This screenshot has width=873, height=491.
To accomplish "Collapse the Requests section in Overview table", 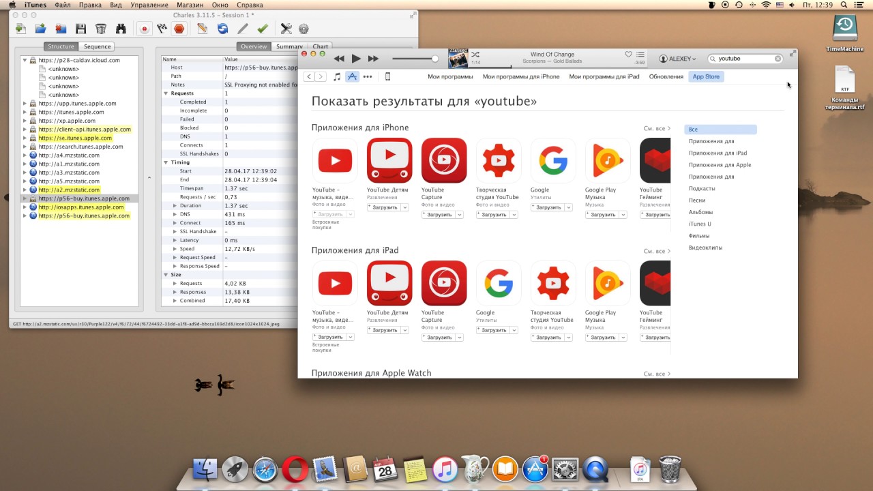I will [x=166, y=93].
